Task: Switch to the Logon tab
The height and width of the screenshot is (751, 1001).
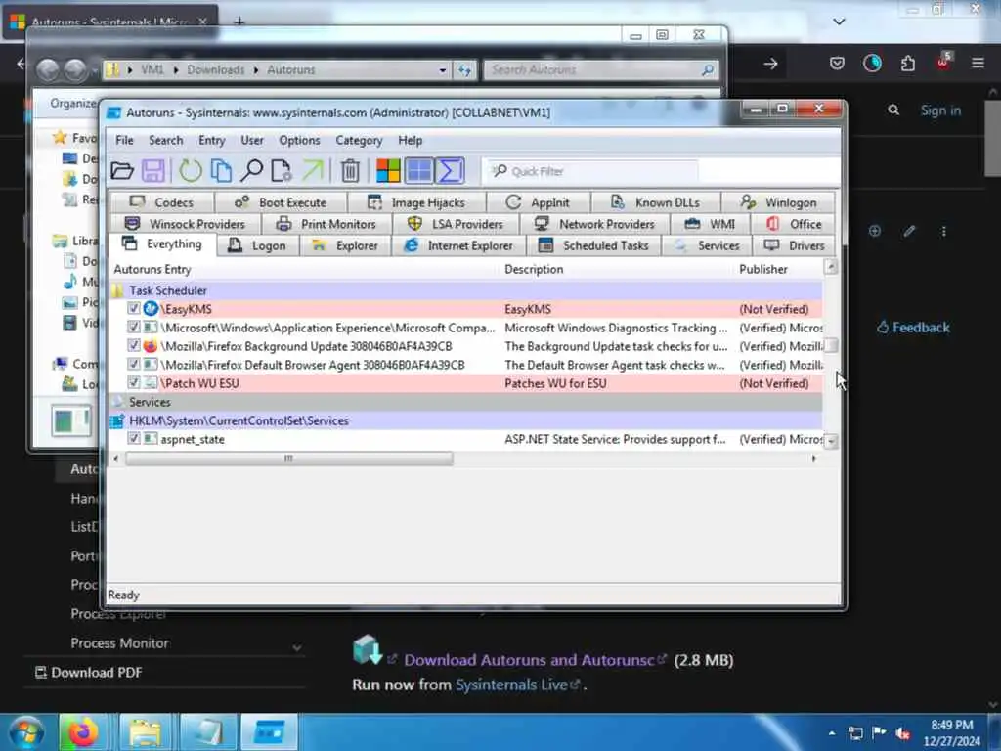Action: (258, 245)
